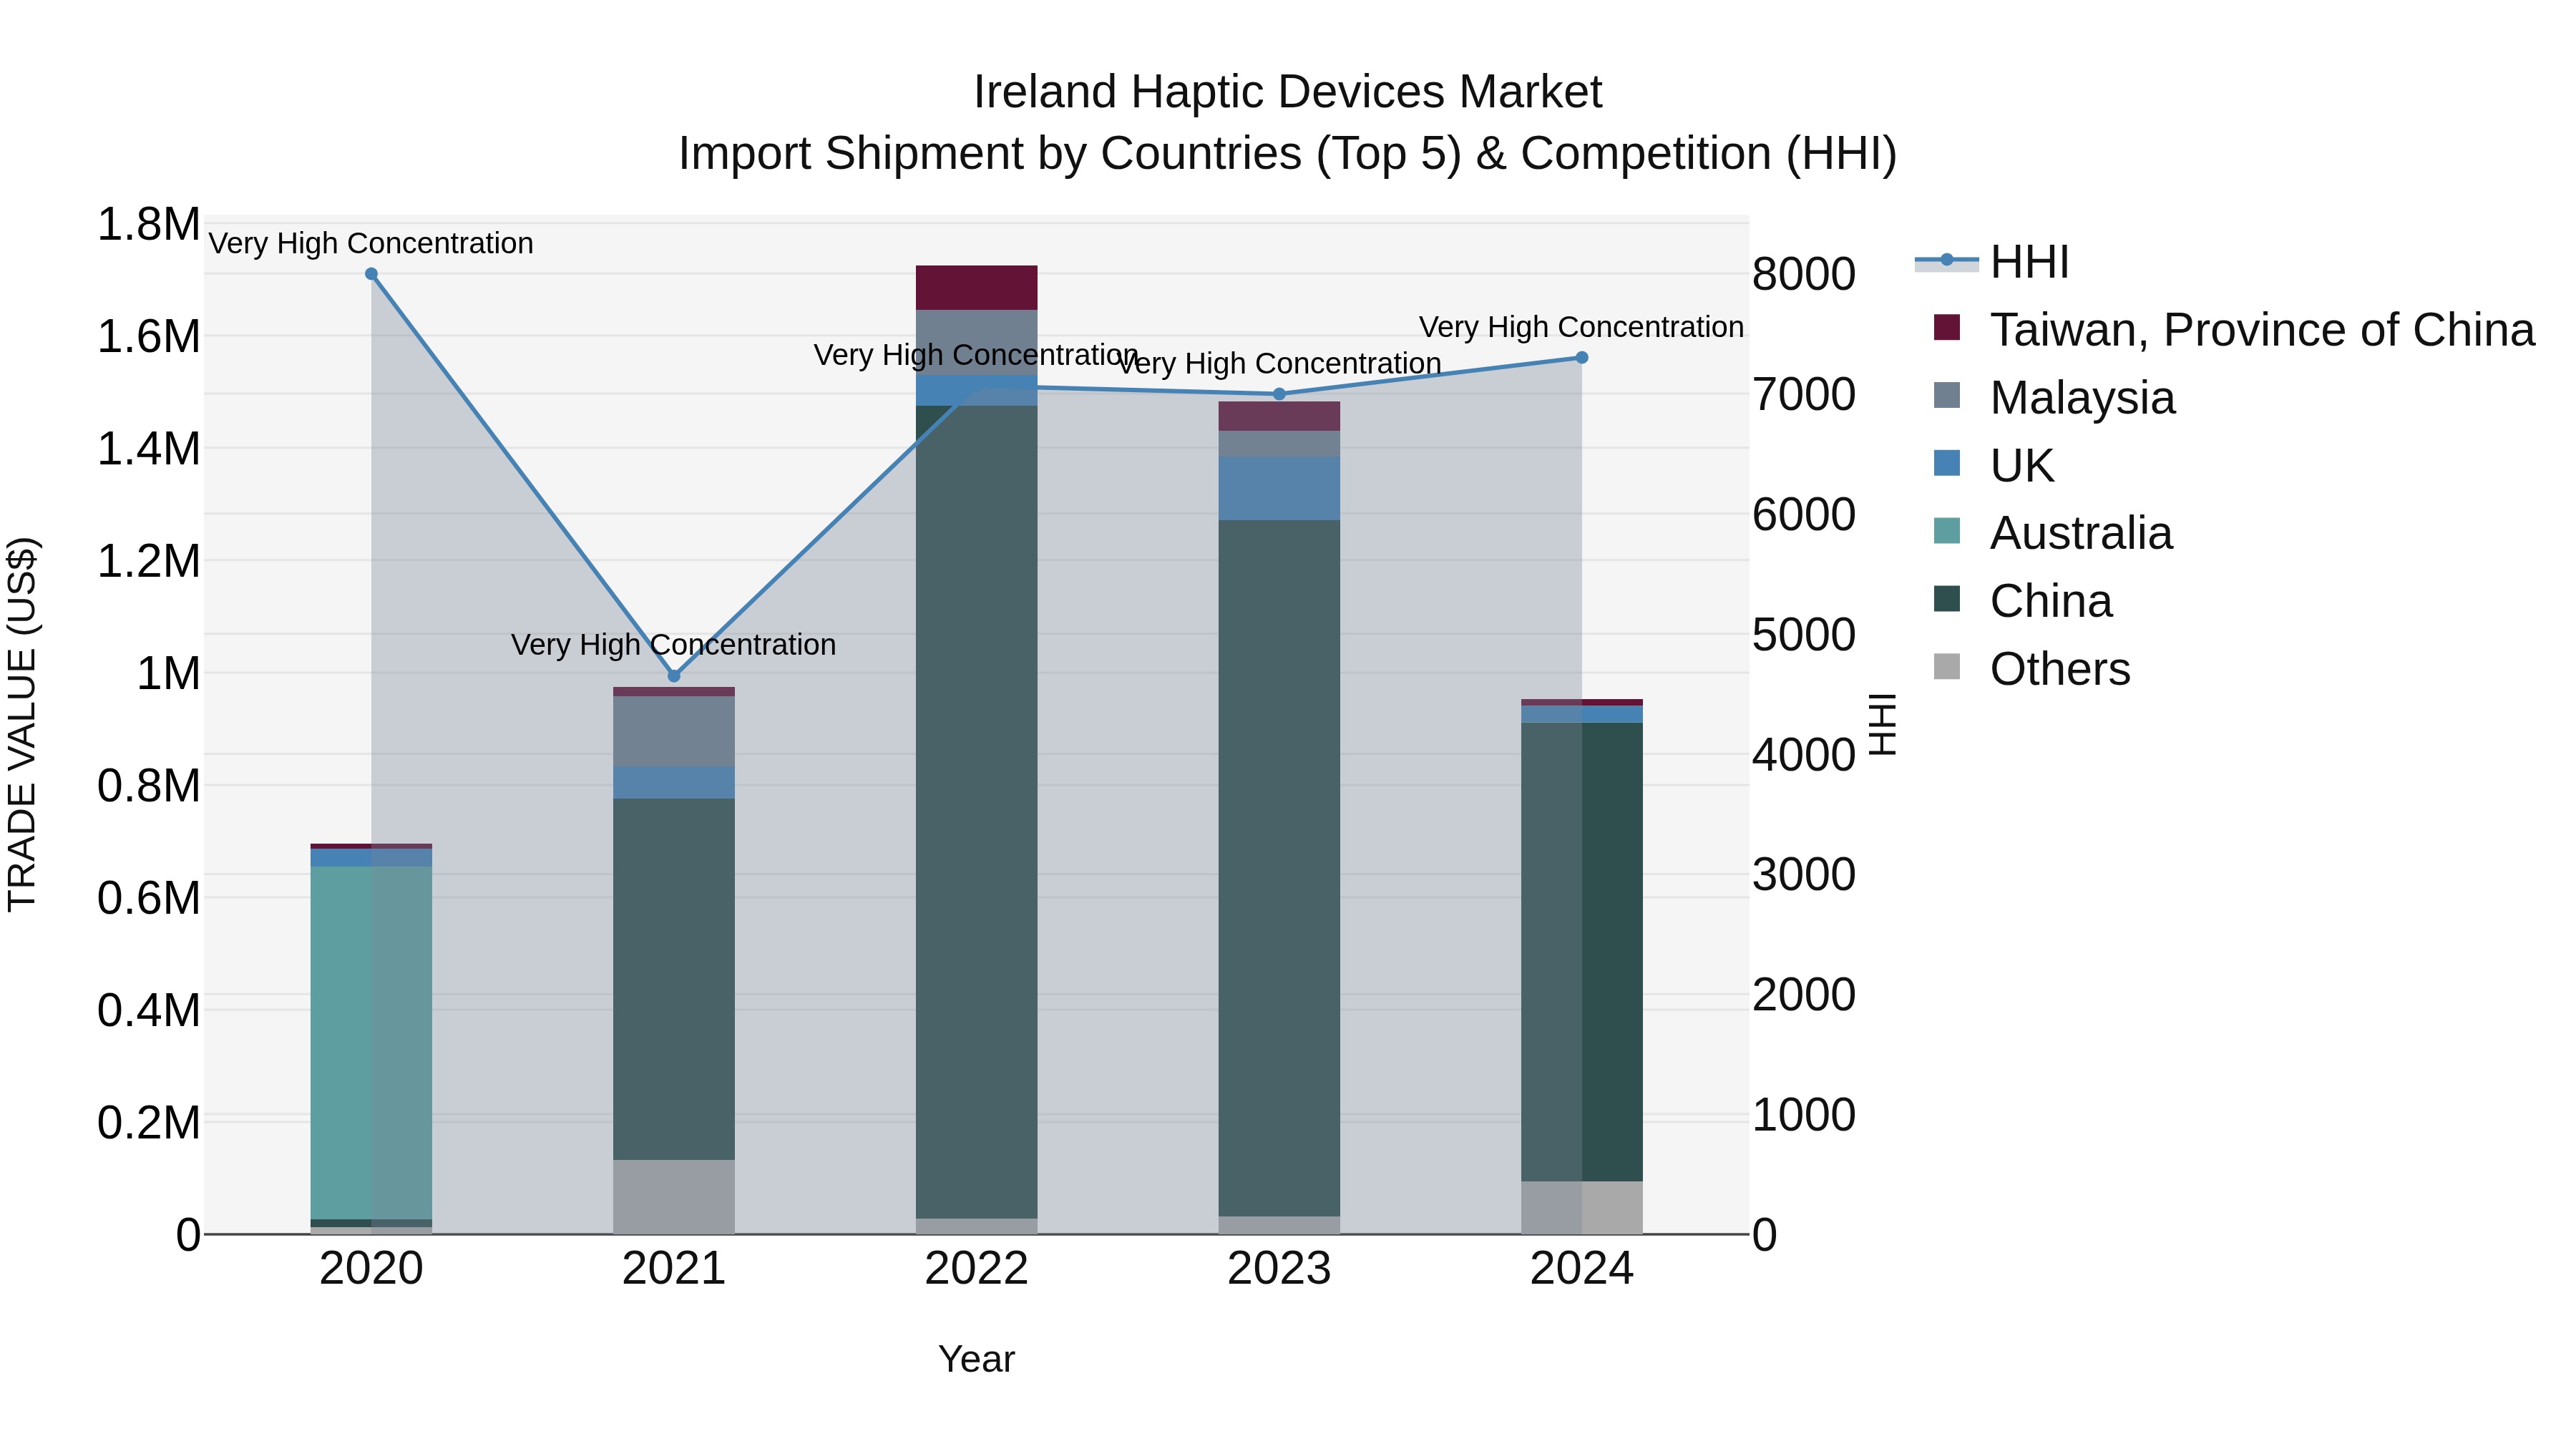Click subtitle Import Shipment by Countries
The height and width of the screenshot is (1449, 2576).
[1288, 154]
